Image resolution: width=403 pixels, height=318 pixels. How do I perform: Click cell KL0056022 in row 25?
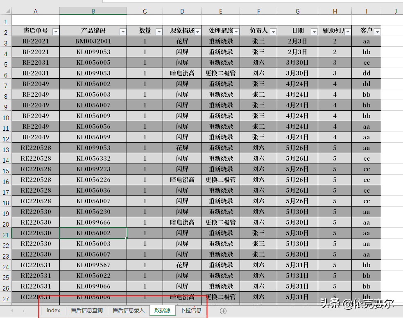93,275
